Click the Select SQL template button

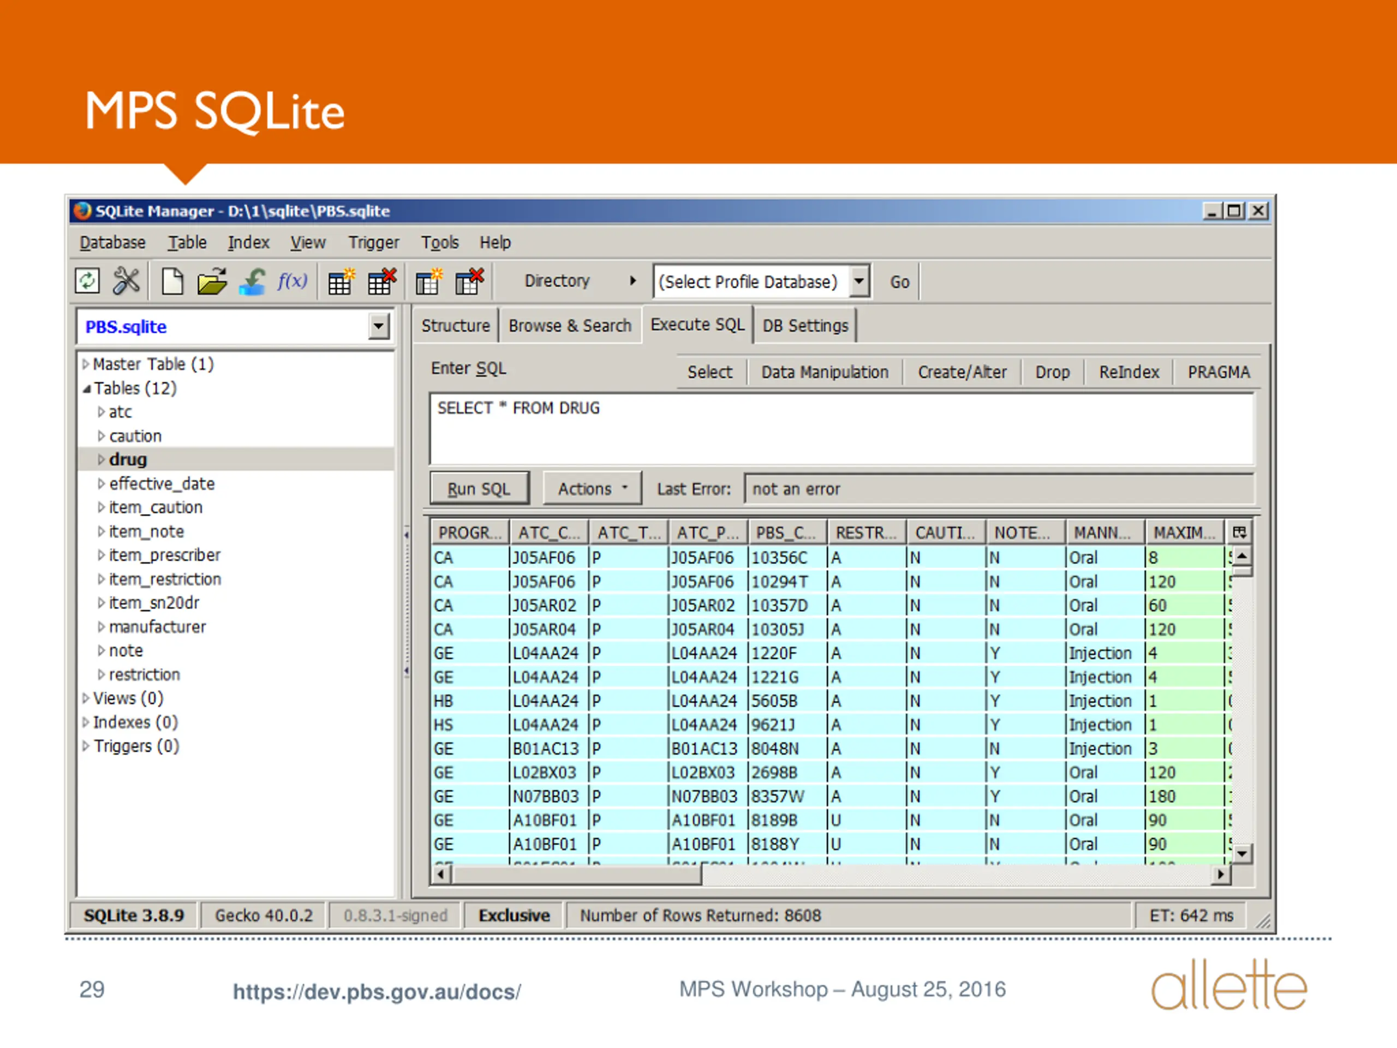pos(710,372)
